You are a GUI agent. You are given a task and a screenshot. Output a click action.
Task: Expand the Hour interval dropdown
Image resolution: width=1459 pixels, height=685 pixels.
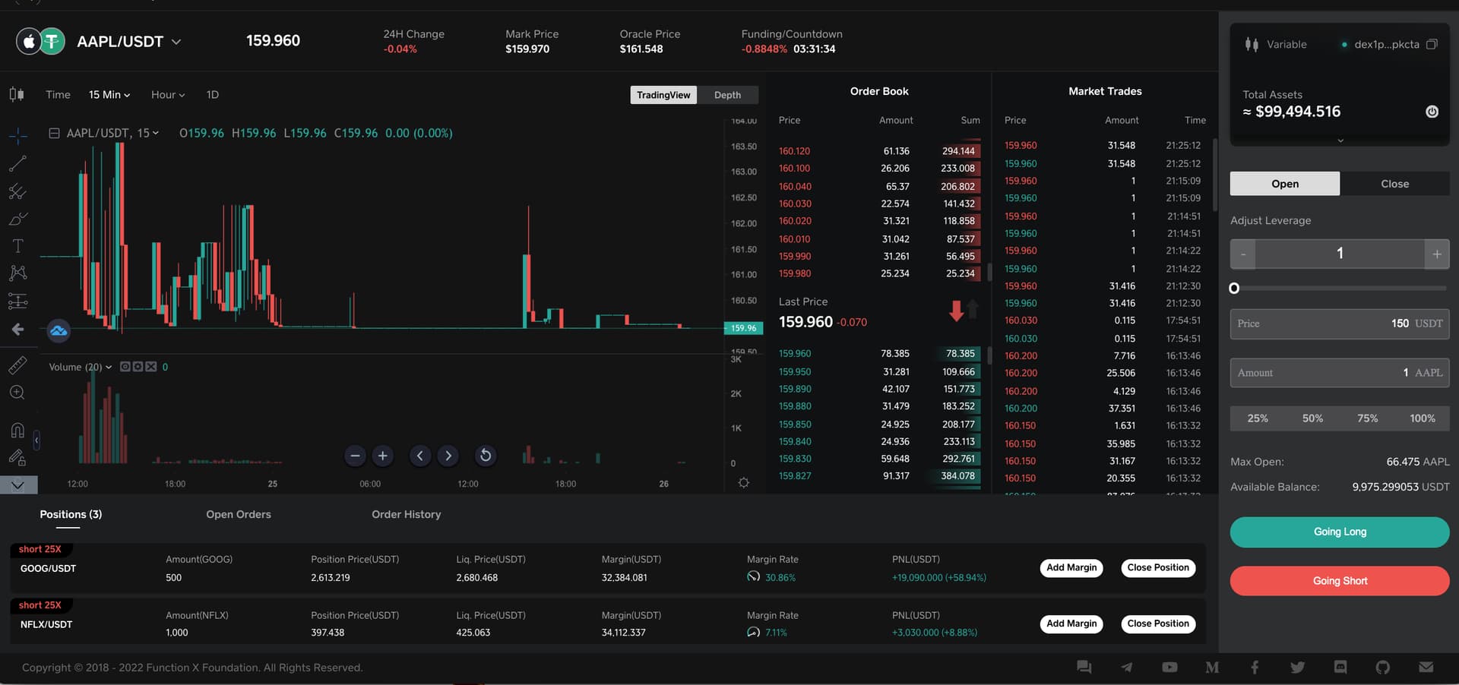tap(168, 95)
